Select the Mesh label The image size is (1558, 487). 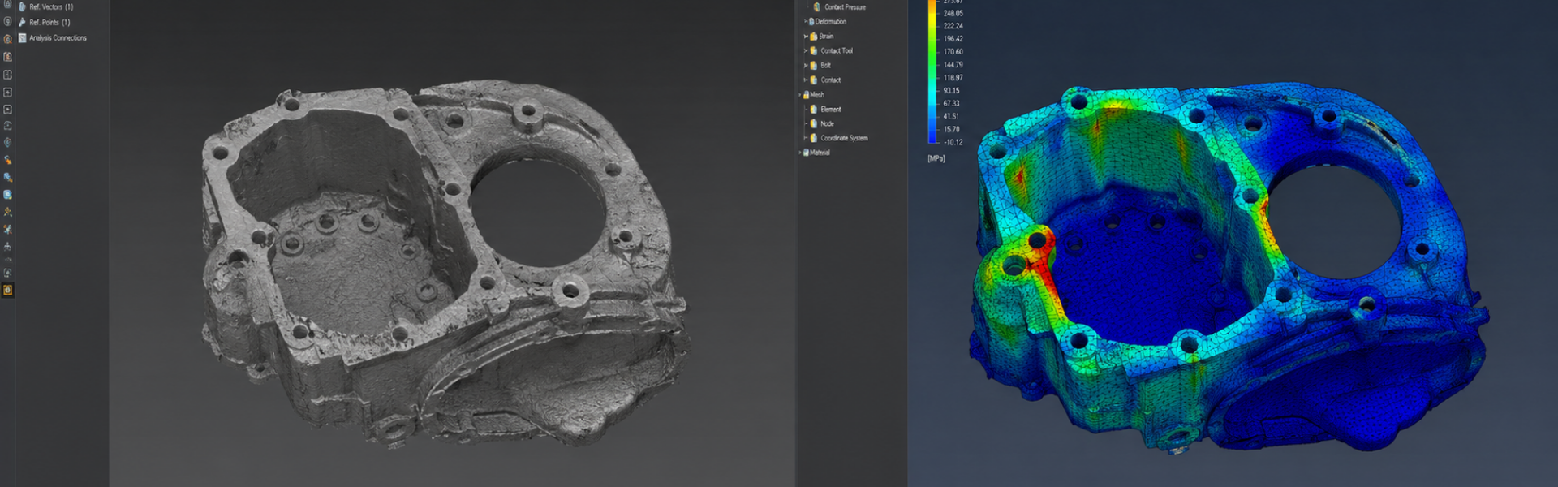817,95
